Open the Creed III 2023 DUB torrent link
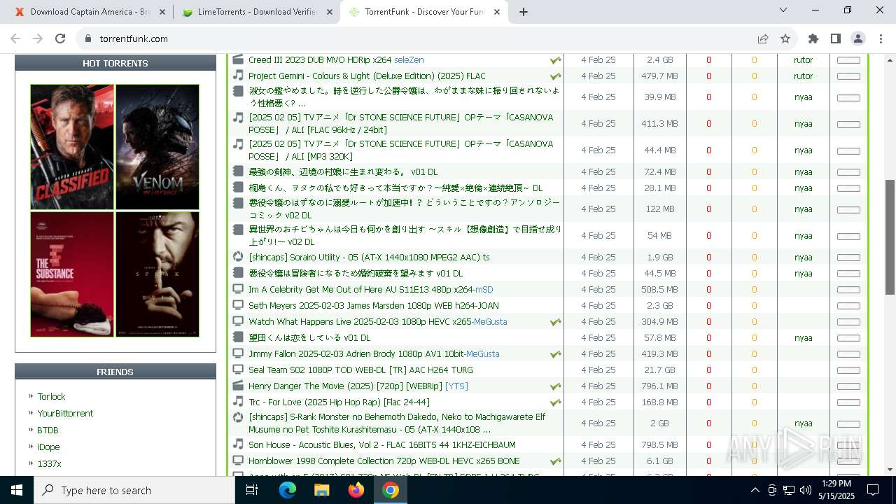The height and width of the screenshot is (504, 896). point(336,60)
